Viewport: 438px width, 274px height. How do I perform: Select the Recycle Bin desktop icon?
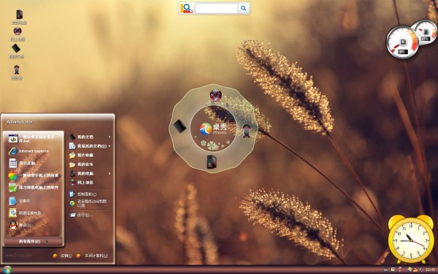tap(17, 72)
